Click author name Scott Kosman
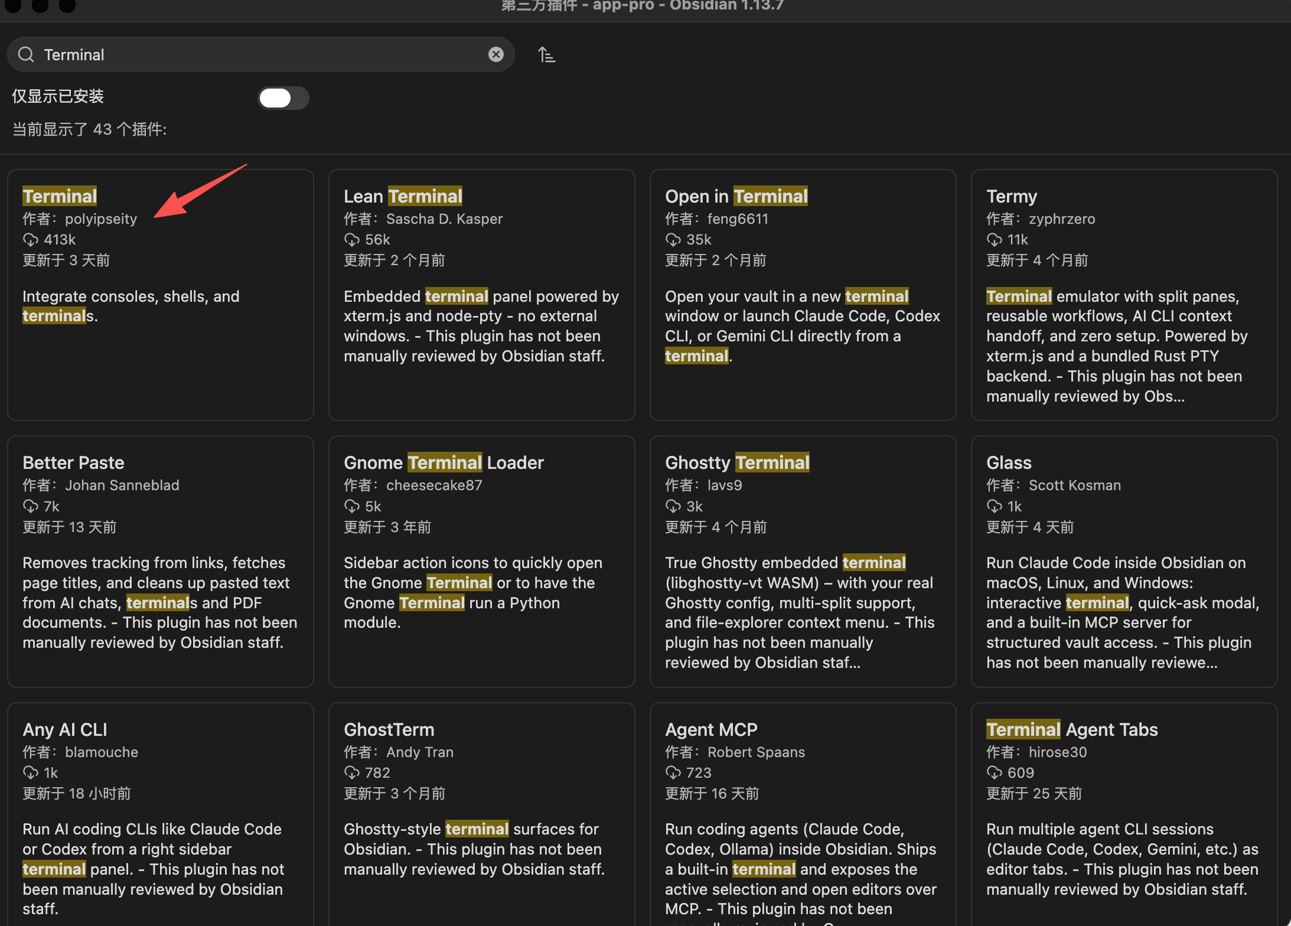Viewport: 1291px width, 926px height. [x=1075, y=485]
